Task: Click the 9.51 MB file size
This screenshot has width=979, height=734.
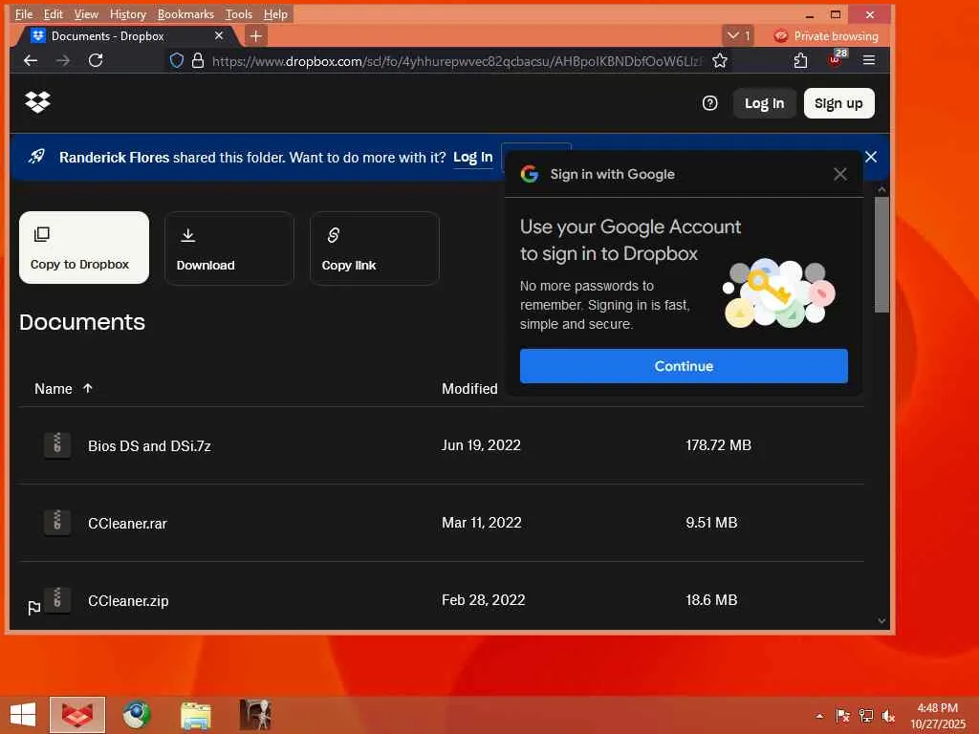Action: click(711, 523)
